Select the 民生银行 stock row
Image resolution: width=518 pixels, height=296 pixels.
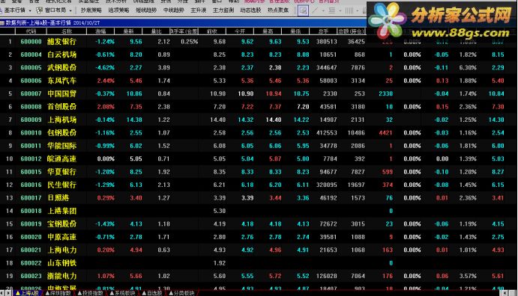pos(259,185)
